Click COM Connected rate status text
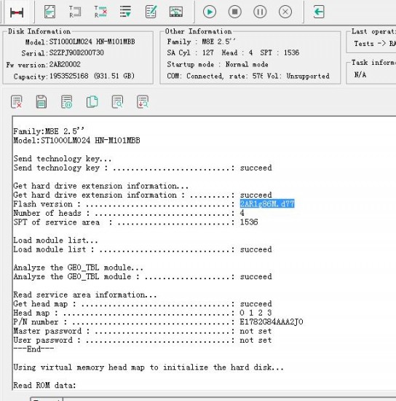 (215, 76)
